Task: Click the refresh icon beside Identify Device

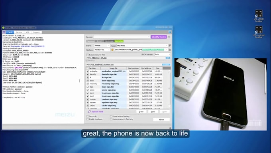Action: click(x=169, y=37)
